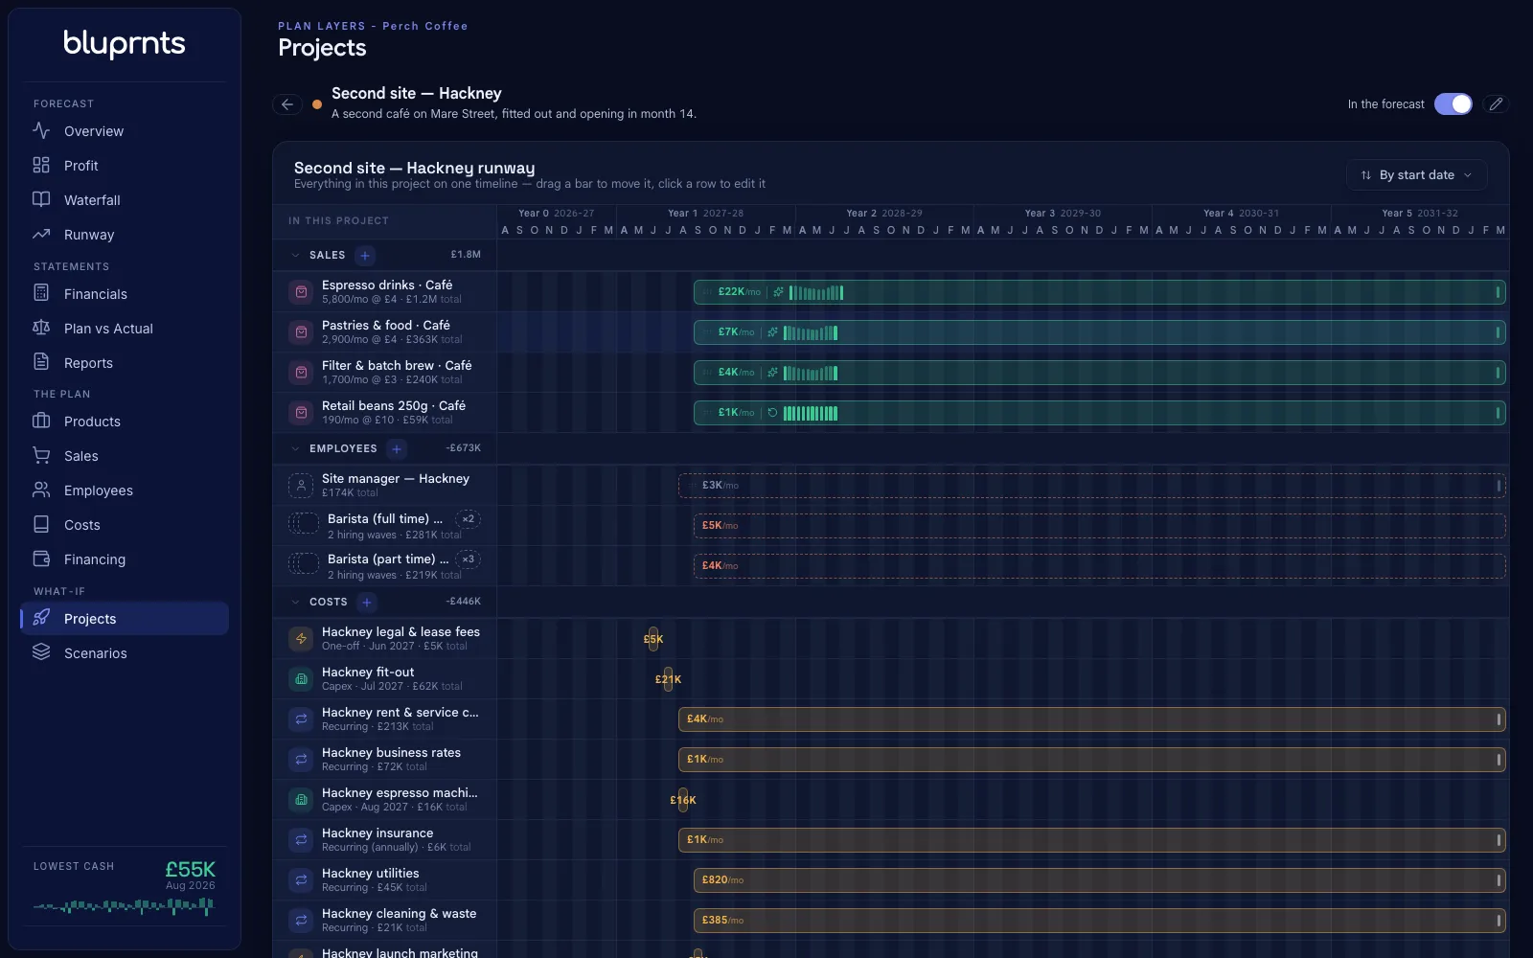Open the Profit page in the sidebar
Viewport: 1533px width, 958px height.
[x=125, y=166]
